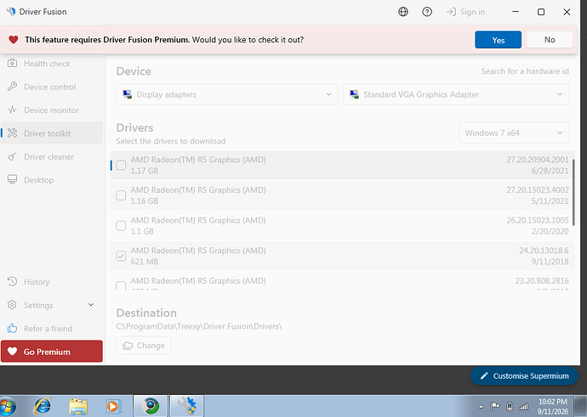587x417 pixels.
Task: Uncheck the 621 MB AMD Radeon driver
Action: point(121,256)
